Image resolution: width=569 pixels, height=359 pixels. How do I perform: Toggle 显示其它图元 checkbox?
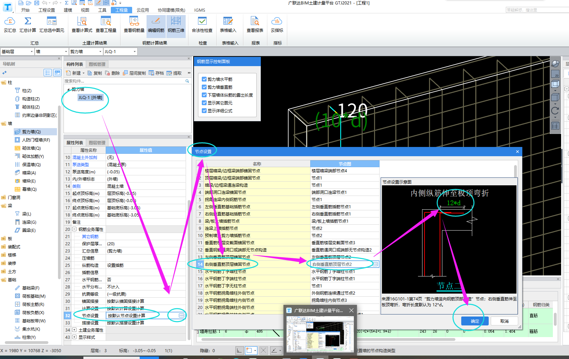click(x=204, y=103)
